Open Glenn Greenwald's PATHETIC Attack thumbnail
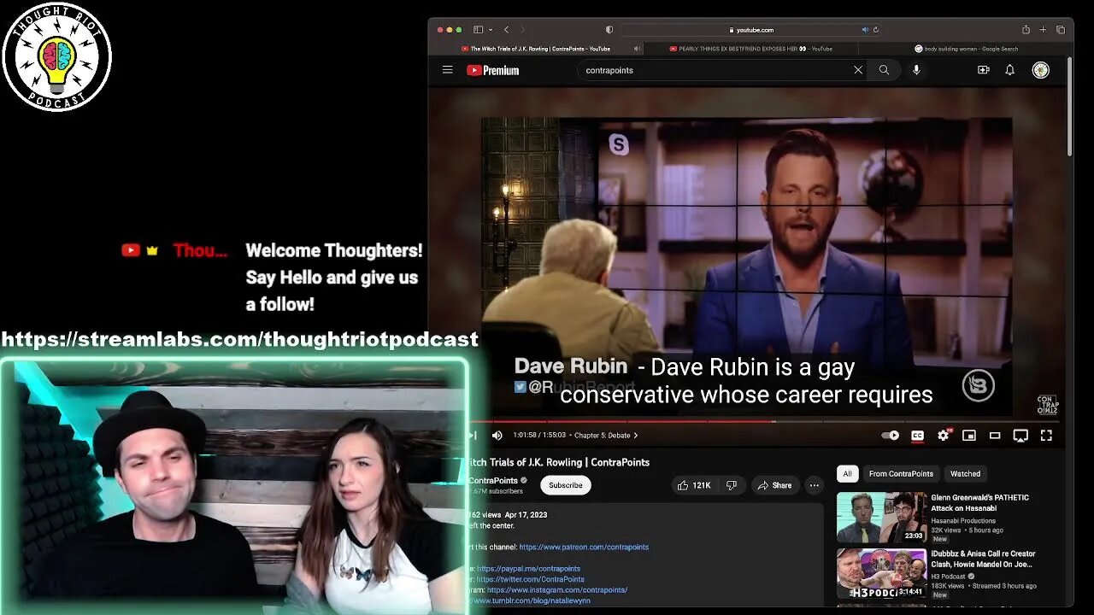Viewport: 1094px width, 615px height. (x=881, y=517)
